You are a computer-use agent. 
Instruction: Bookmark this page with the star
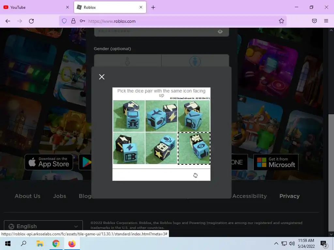click(x=281, y=21)
